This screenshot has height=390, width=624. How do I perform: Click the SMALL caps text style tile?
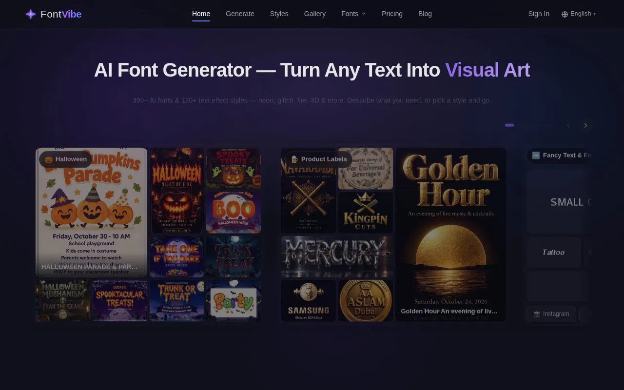[559, 202]
